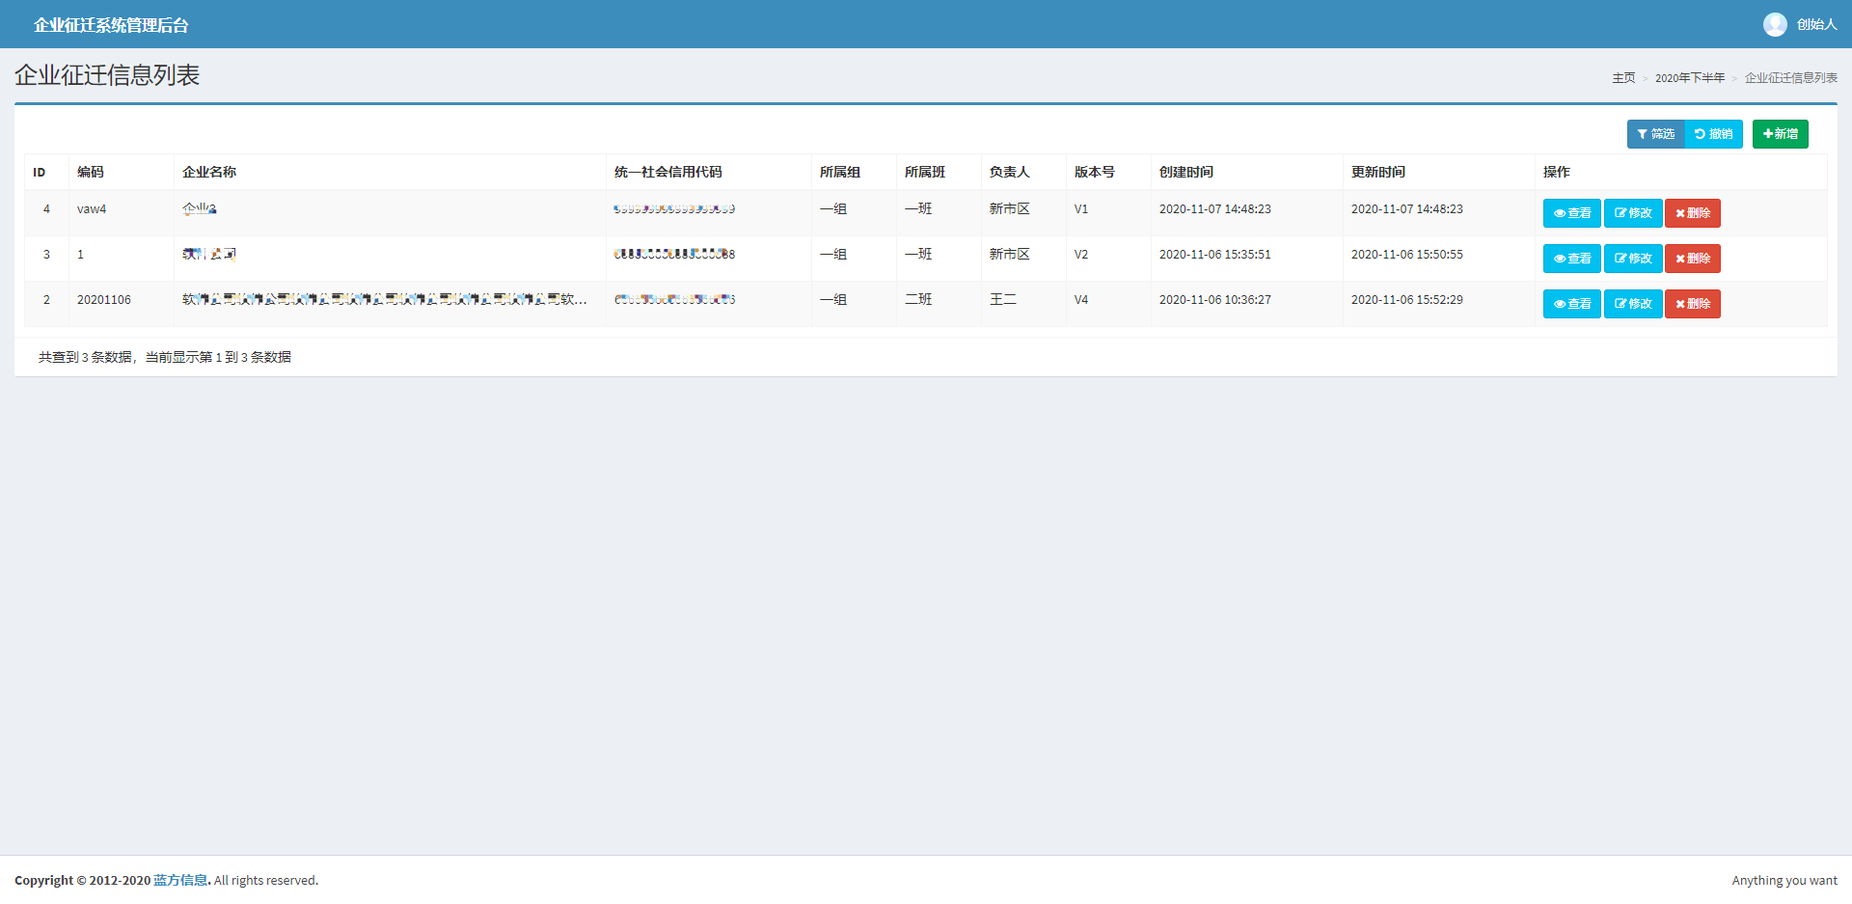Click the 企业征迁系统管理后台 header title

coord(111,25)
